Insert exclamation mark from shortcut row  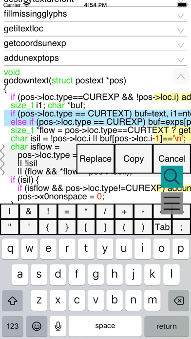[48, 211]
